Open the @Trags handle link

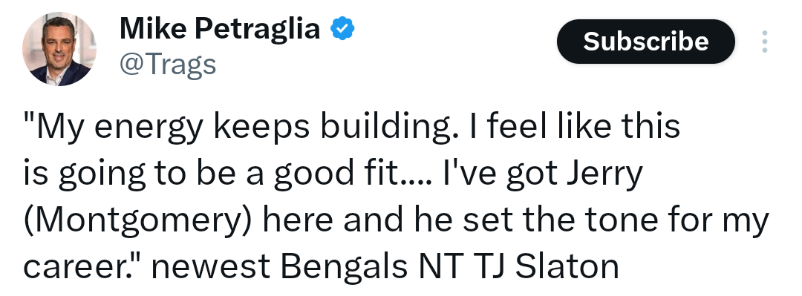click(x=168, y=65)
